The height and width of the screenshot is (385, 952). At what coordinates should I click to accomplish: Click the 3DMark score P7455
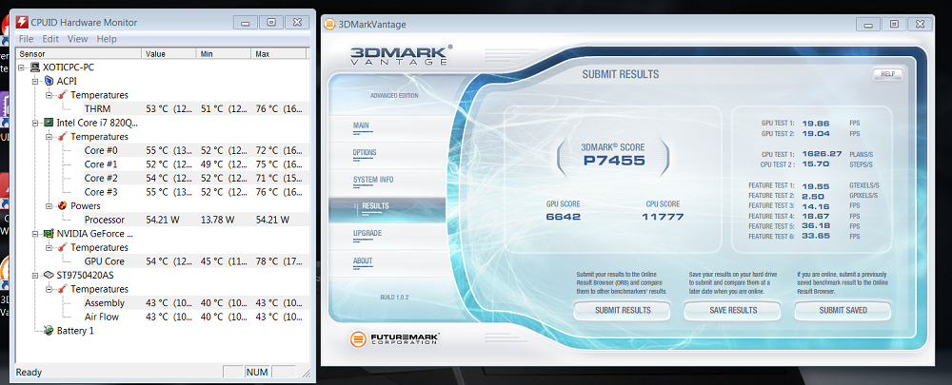click(613, 161)
